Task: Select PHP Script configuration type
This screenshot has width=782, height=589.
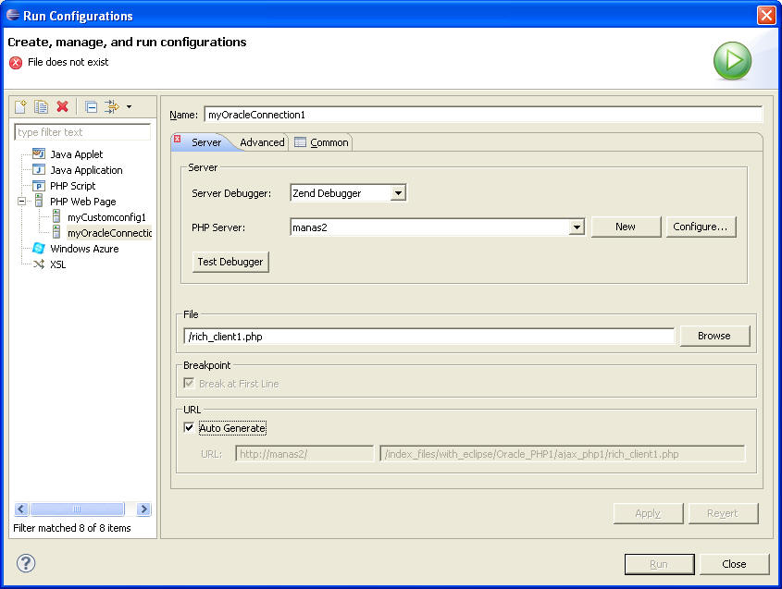Action: pos(72,186)
